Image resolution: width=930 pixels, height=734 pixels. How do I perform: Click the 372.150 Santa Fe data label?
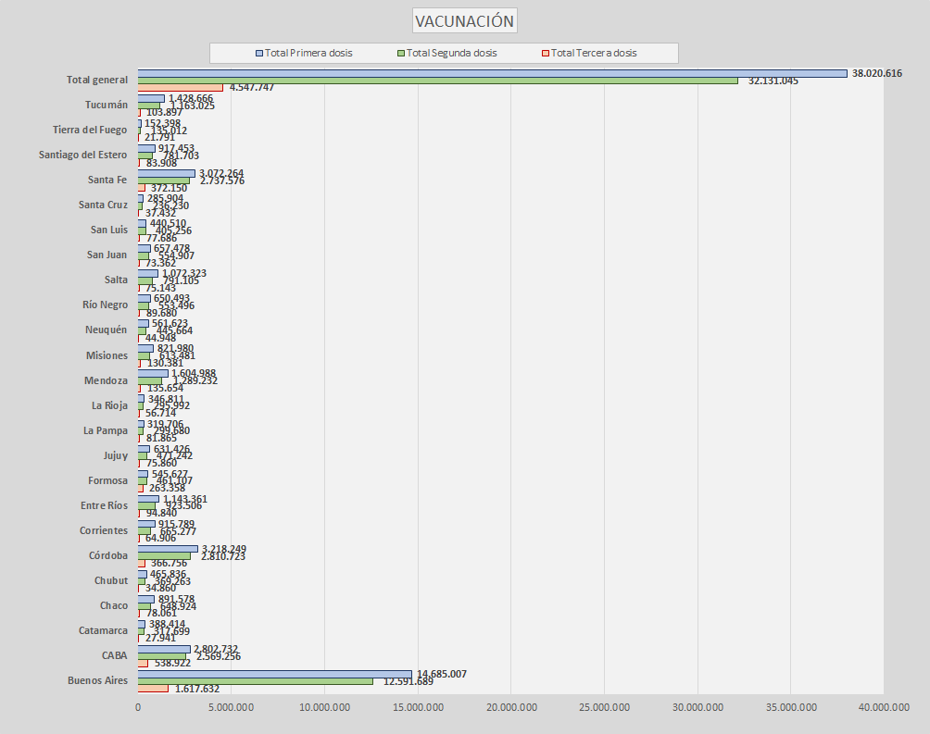pyautogui.click(x=169, y=188)
